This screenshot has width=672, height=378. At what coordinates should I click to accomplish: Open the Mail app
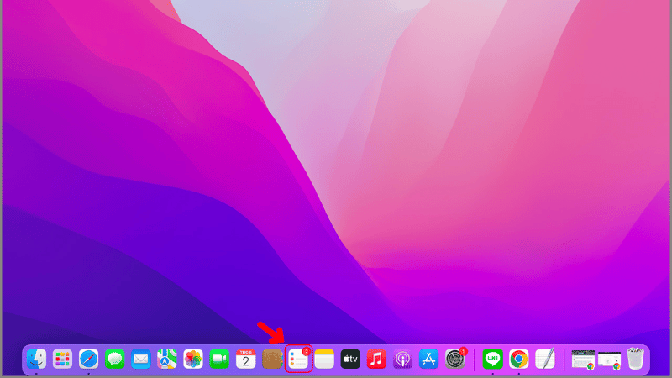(141, 360)
